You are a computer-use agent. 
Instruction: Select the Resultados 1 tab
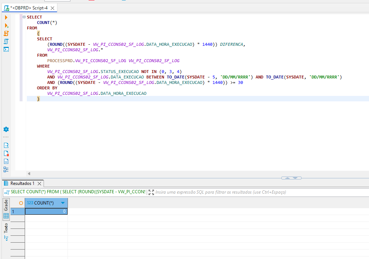coord(22,183)
